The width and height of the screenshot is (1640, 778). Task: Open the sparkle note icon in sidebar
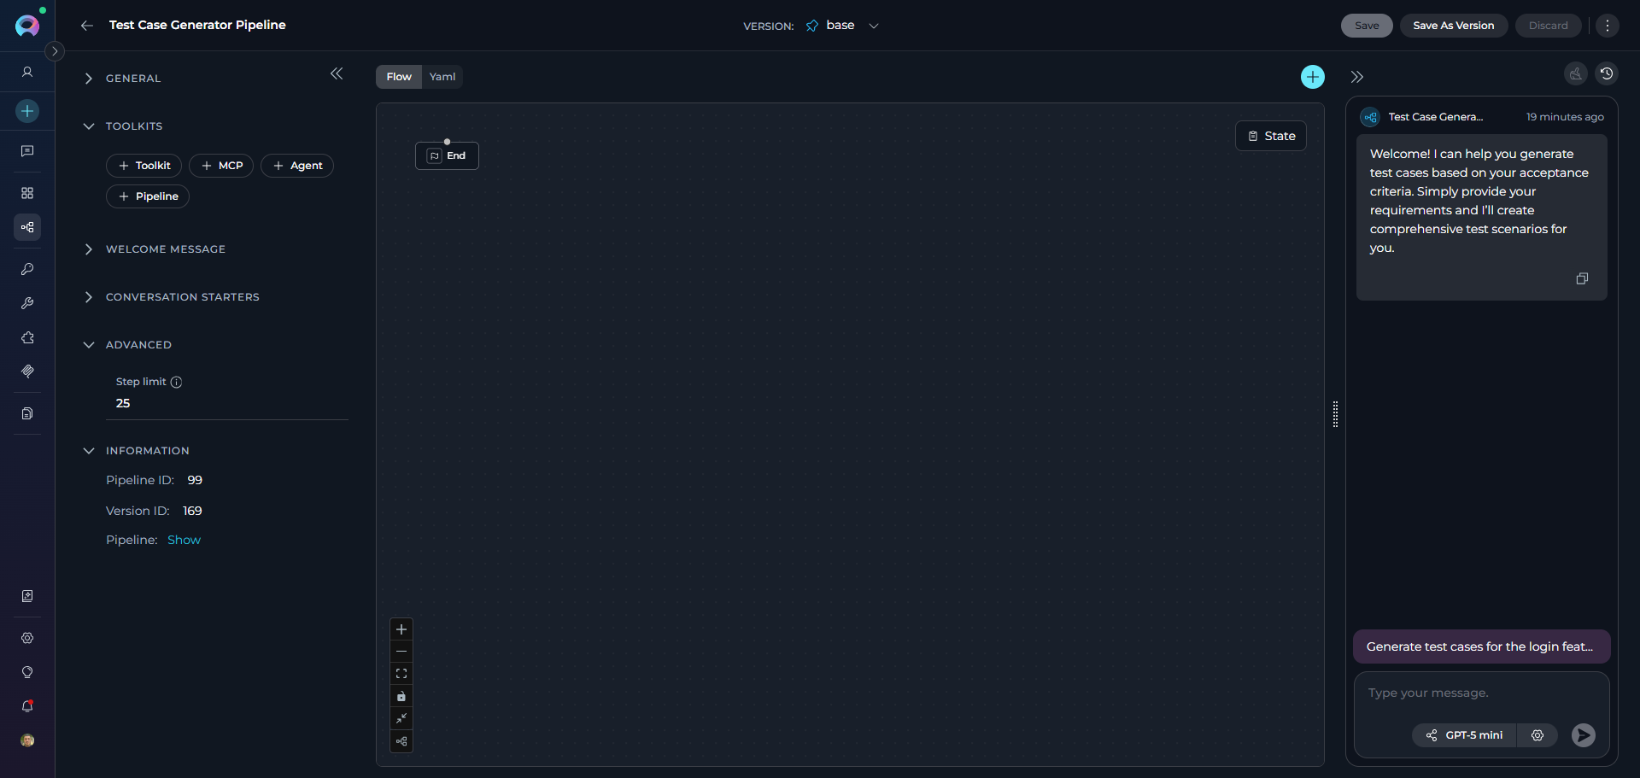[27, 596]
